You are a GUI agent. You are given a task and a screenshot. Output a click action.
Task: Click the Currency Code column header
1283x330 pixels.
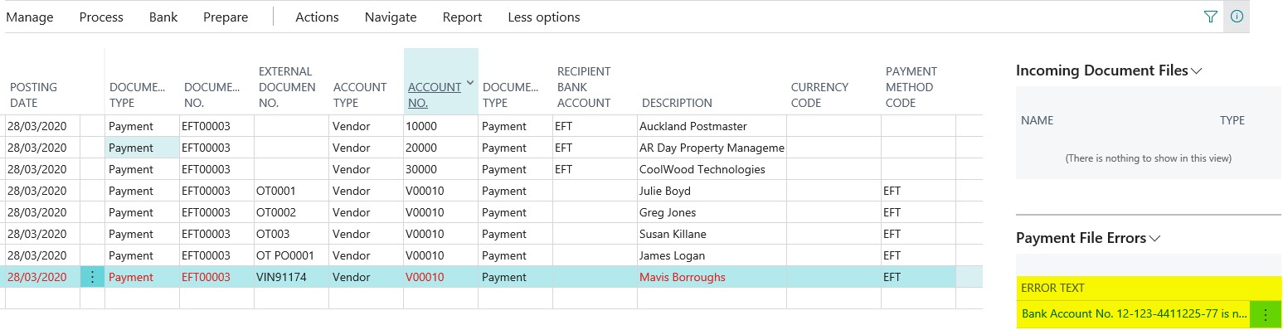(819, 95)
